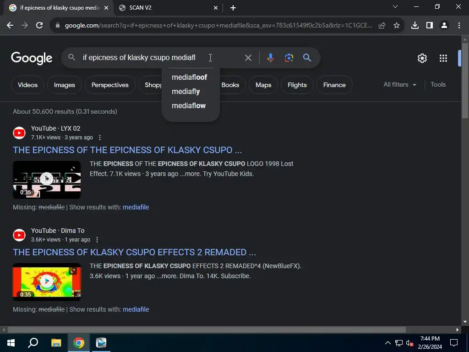Select the Finance filter chip

334,85
